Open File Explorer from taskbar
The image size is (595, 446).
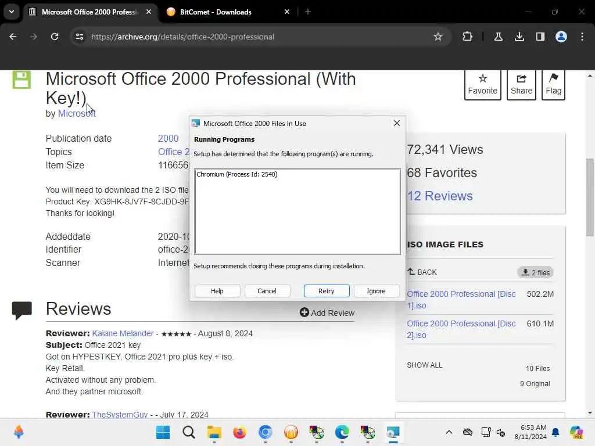coord(214,432)
